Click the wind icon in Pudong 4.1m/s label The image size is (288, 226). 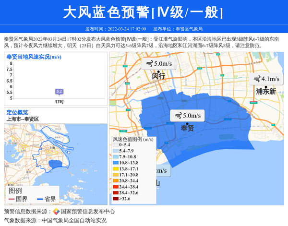point(257,79)
